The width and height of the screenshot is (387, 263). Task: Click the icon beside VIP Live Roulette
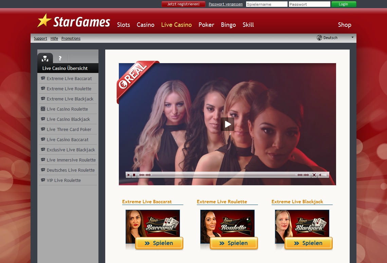click(x=43, y=180)
